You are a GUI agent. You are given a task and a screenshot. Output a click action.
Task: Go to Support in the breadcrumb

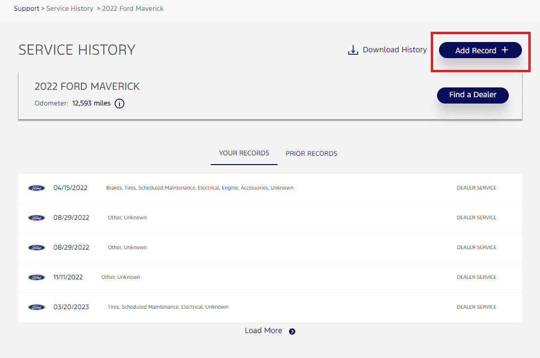(26, 9)
